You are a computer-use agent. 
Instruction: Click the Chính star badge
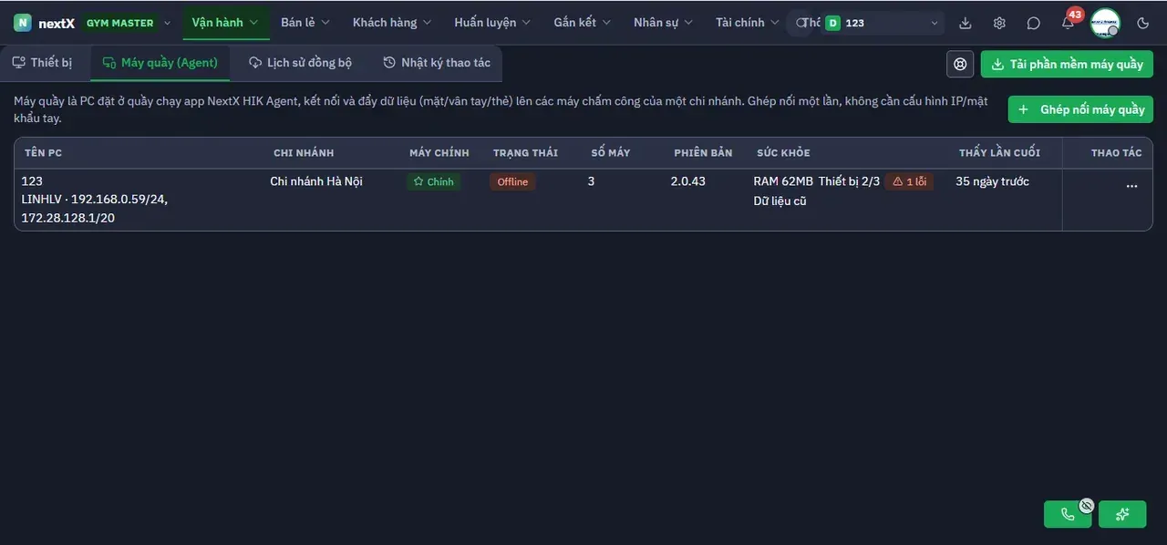(x=434, y=182)
